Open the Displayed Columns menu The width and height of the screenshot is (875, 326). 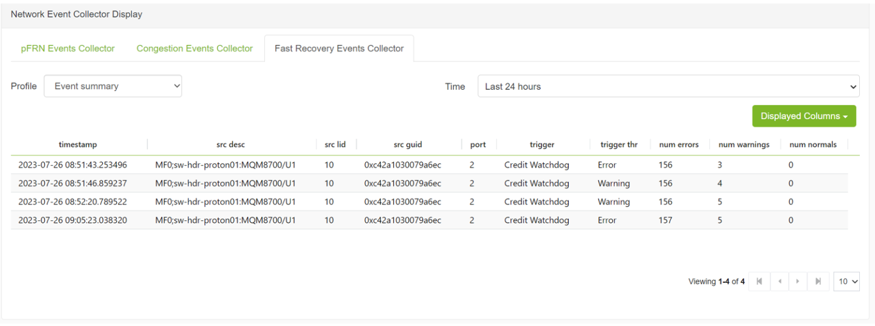[x=803, y=116]
